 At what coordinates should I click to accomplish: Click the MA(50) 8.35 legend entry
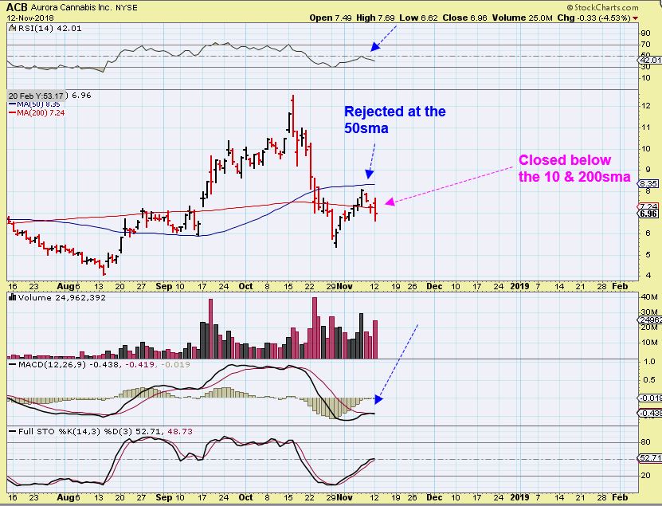click(x=34, y=104)
